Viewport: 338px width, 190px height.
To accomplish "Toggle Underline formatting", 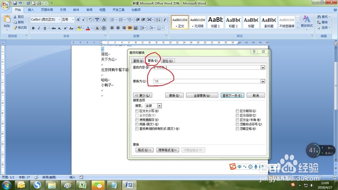I will coord(45,28).
